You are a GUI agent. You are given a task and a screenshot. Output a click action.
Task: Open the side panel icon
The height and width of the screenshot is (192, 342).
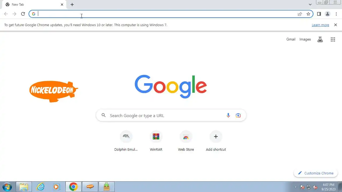pyautogui.click(x=319, y=14)
